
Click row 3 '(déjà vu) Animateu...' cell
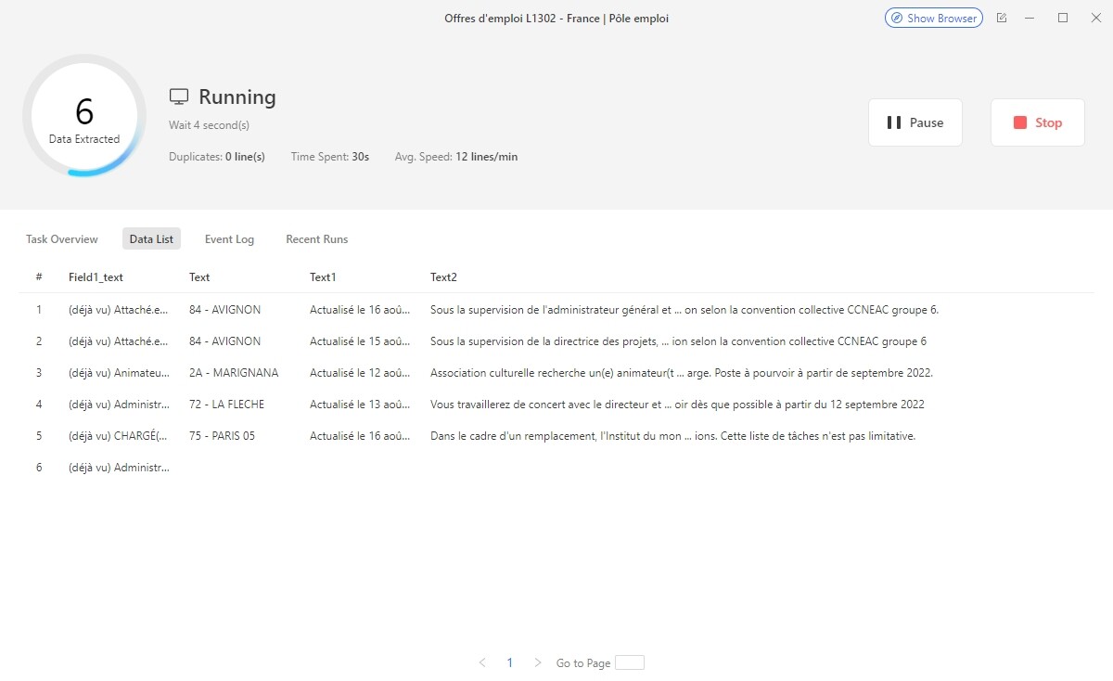pos(119,373)
